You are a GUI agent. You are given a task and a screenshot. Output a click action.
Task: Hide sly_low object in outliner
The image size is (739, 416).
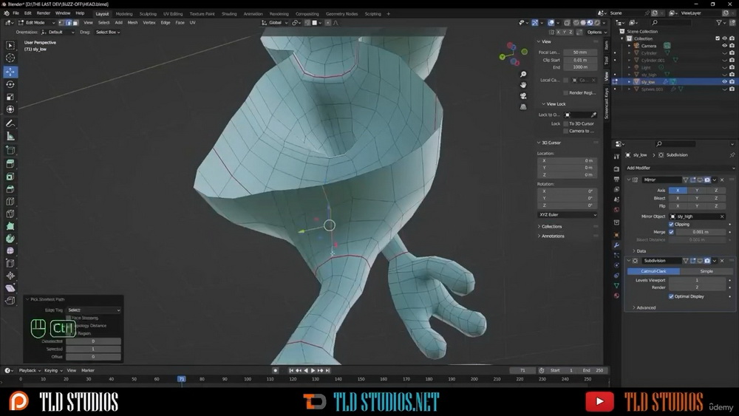(x=724, y=81)
